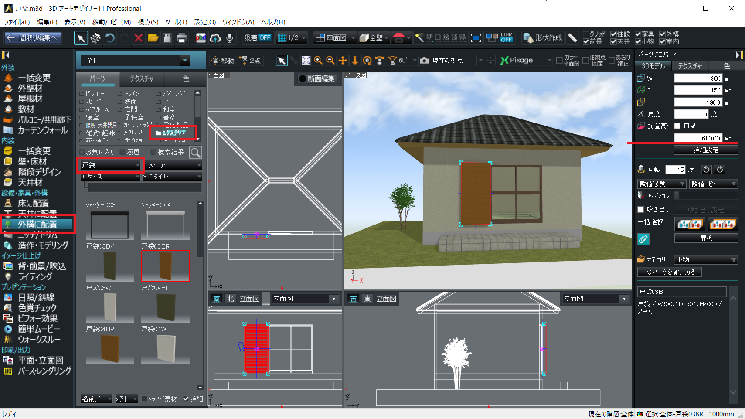Click the ruler measurement icon

coord(572,38)
